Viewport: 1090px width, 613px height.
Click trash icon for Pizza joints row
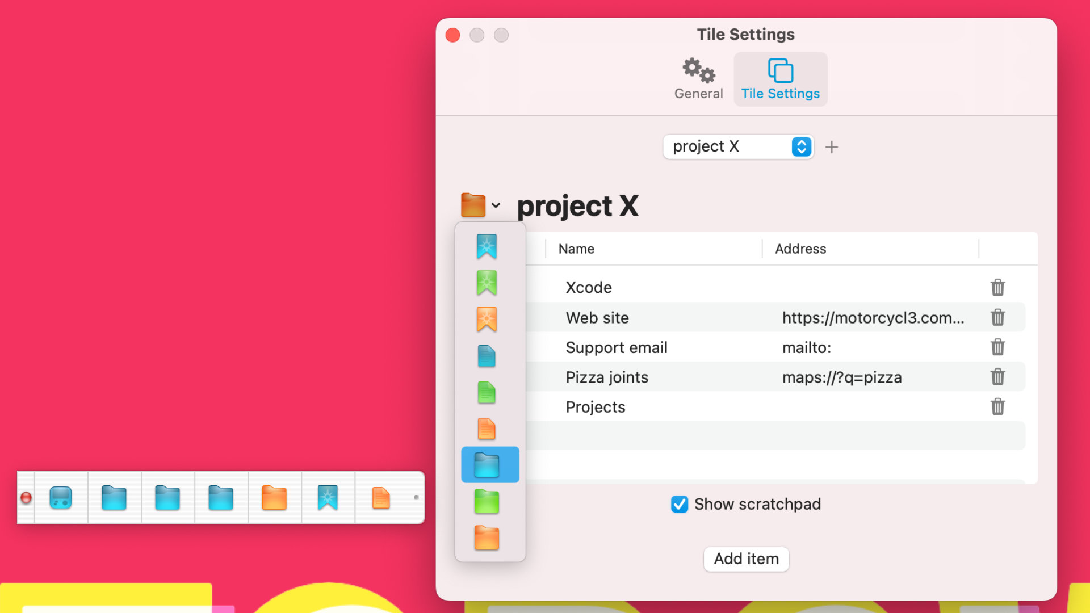(x=997, y=377)
